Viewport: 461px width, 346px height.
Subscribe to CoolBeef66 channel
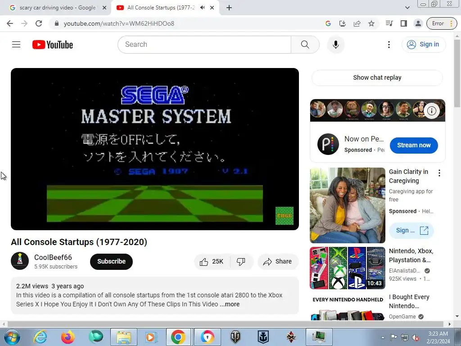(x=111, y=261)
